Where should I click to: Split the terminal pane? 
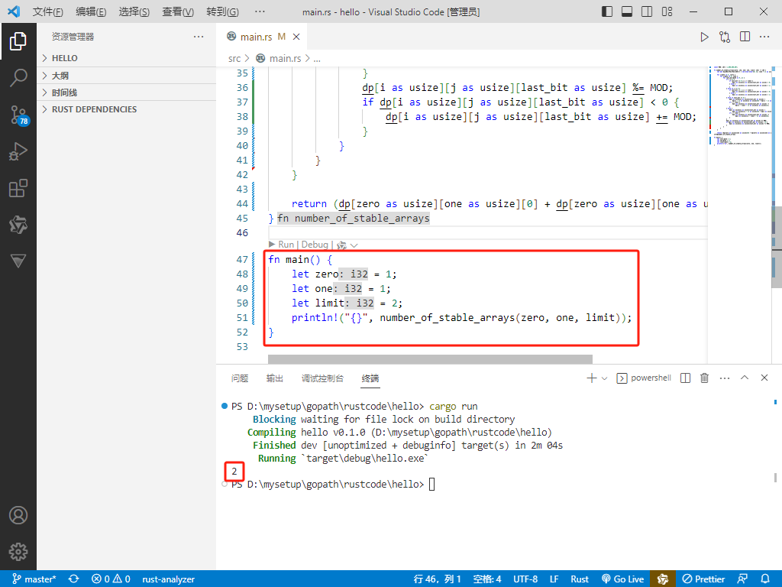[x=685, y=378]
